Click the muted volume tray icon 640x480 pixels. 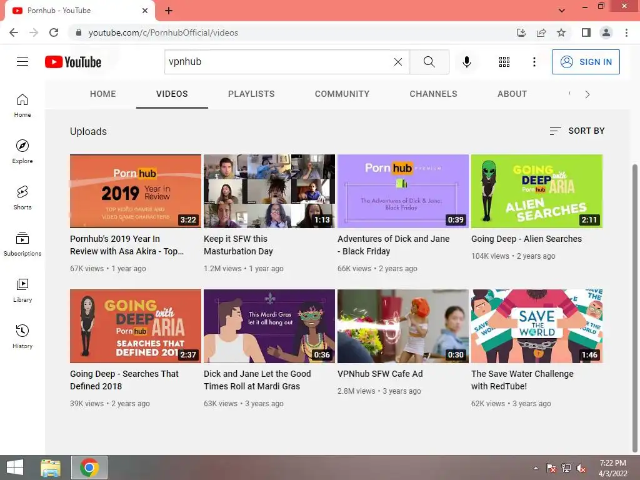581,468
